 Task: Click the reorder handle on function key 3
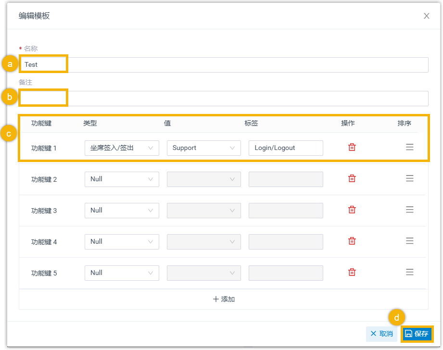pyautogui.click(x=409, y=210)
